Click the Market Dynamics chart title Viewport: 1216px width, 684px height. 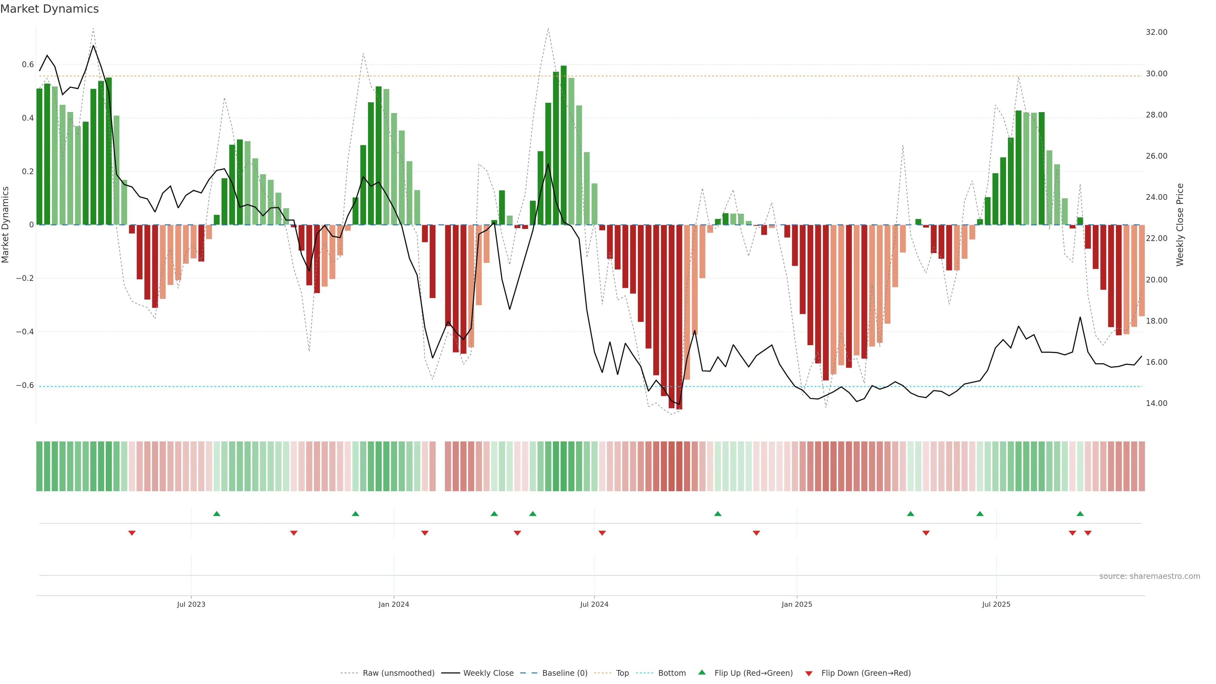(50, 9)
